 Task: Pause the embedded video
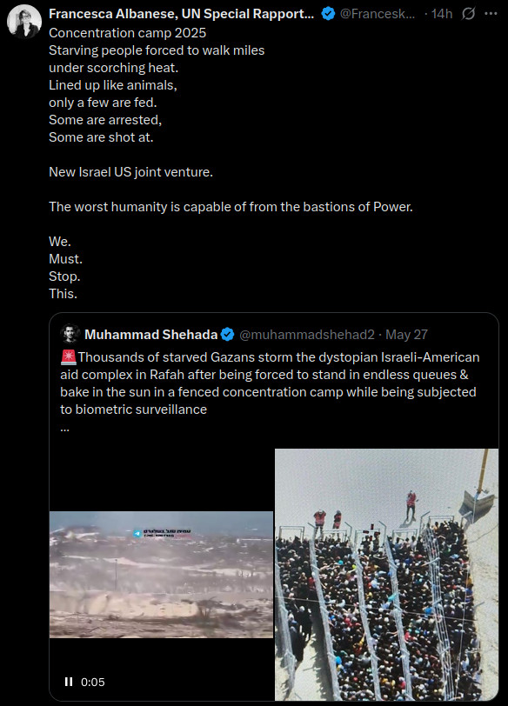coord(69,682)
